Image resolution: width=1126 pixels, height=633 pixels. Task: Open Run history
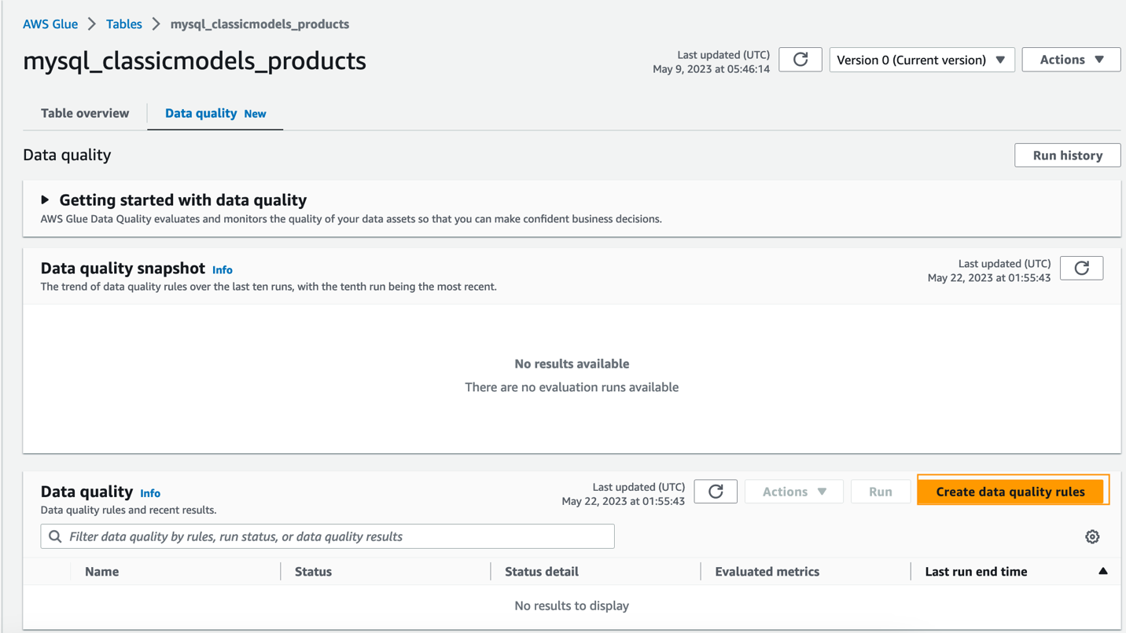click(1067, 156)
